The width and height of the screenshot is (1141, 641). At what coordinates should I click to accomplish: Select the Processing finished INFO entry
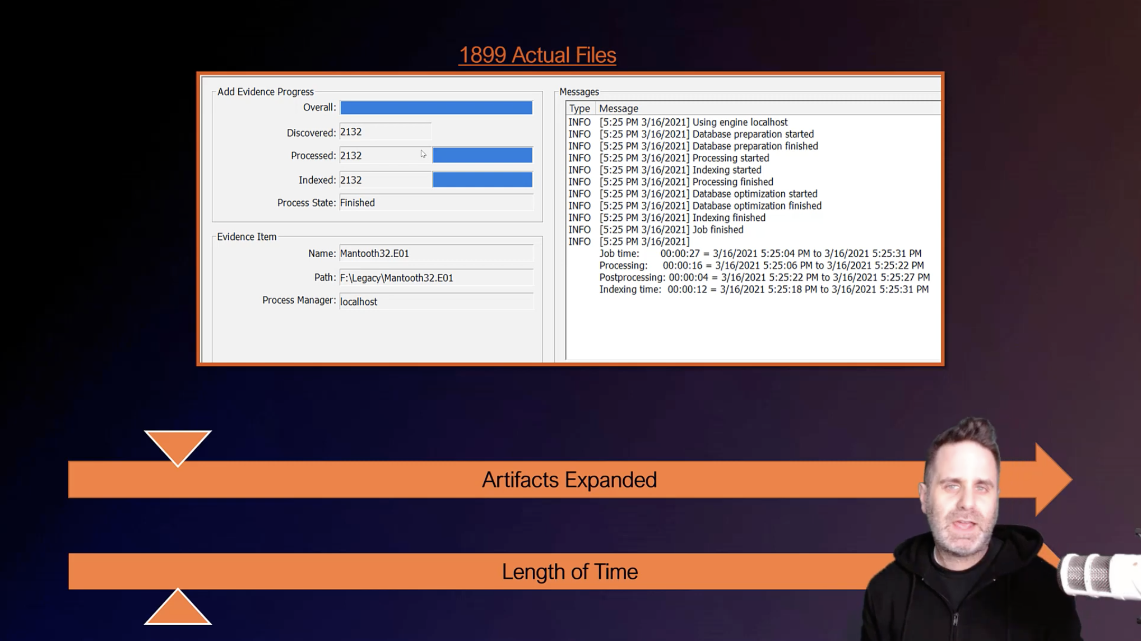686,182
